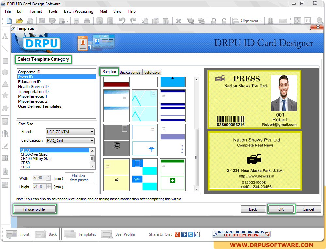This screenshot has width=326, height=249.
Task: Open the Preset HORIZONTAL dropdown
Action: 70,132
